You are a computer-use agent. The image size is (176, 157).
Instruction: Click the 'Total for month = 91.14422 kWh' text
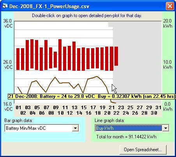point(126,137)
